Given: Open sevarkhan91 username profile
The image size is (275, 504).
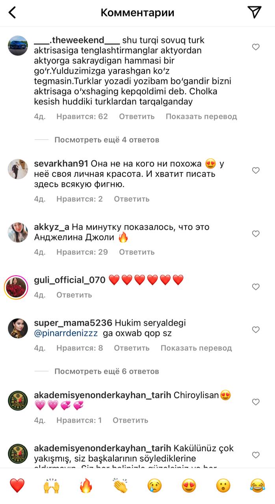Looking at the screenshot, I should click(61, 163).
